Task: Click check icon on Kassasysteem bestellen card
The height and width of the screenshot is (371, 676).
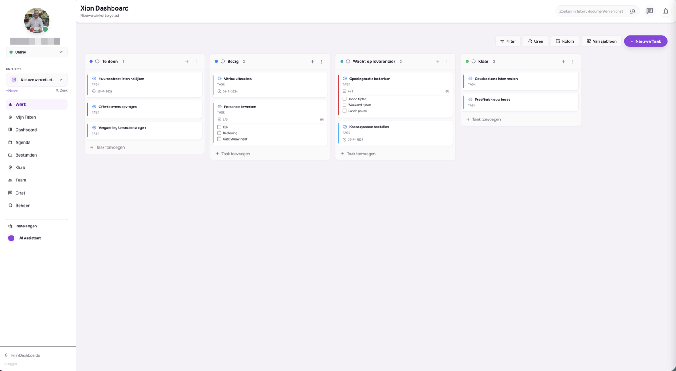Action: point(345,127)
